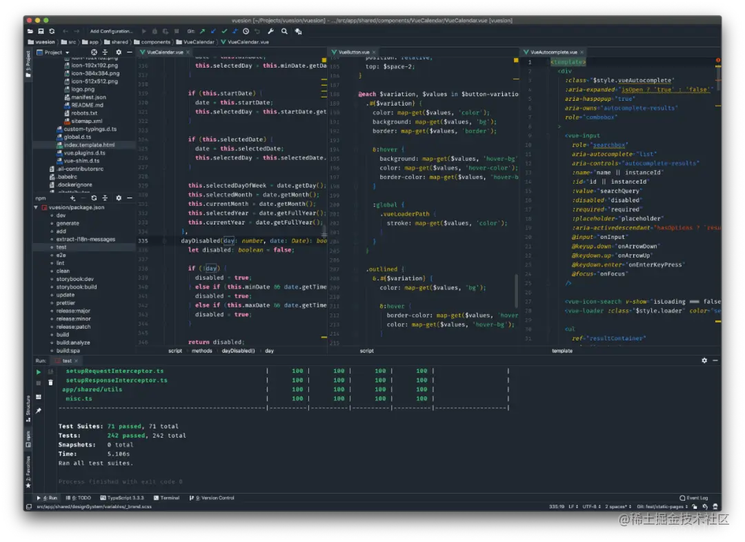
Task: Click the pin tab icon in Run panel
Action: [39, 410]
